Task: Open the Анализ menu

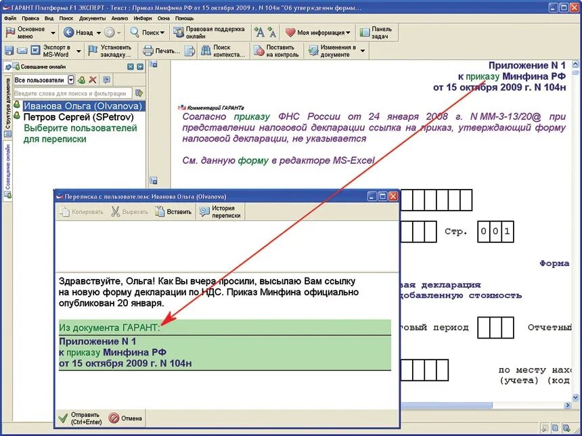Action: pyautogui.click(x=120, y=18)
